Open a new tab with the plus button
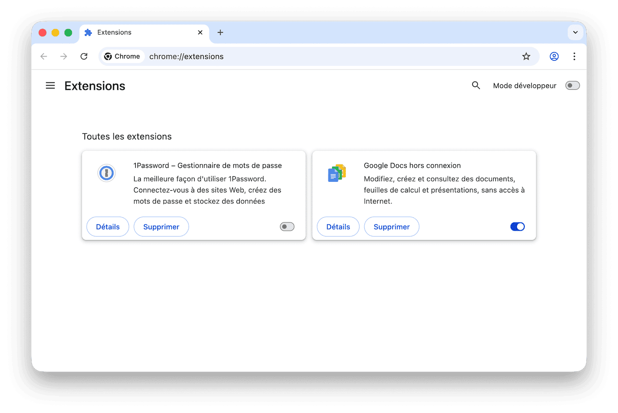 pos(220,32)
